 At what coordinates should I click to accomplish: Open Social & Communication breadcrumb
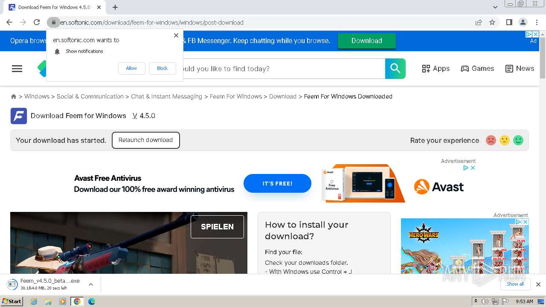pos(90,96)
